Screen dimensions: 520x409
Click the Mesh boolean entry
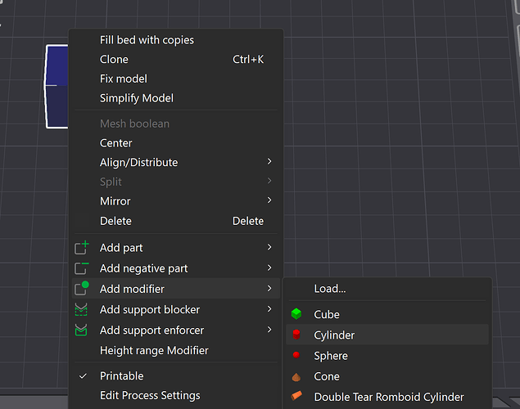[176, 124]
